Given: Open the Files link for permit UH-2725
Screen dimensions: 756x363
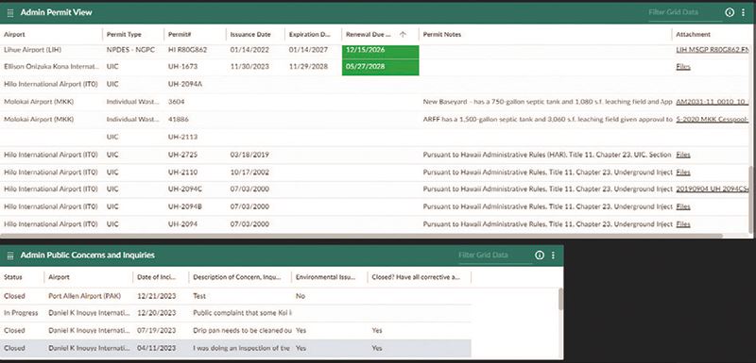Looking at the screenshot, I should 683,155.
